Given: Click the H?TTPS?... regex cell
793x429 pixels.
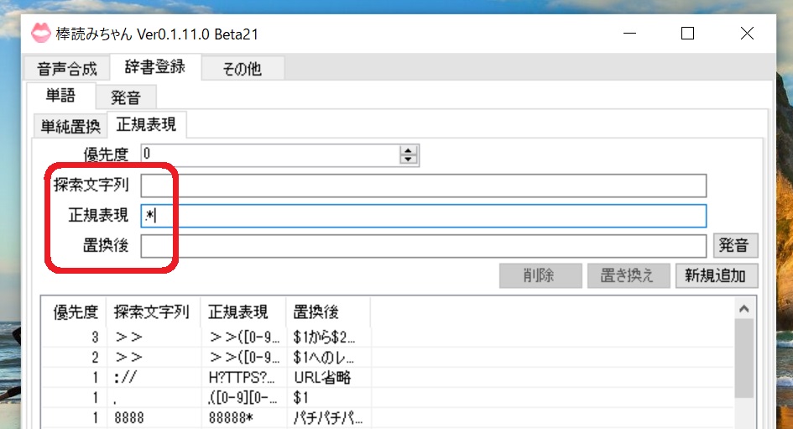Looking at the screenshot, I should pos(242,378).
